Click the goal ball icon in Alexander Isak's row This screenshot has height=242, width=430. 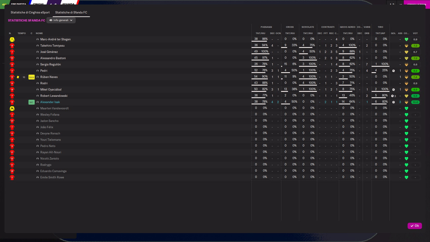393,102
